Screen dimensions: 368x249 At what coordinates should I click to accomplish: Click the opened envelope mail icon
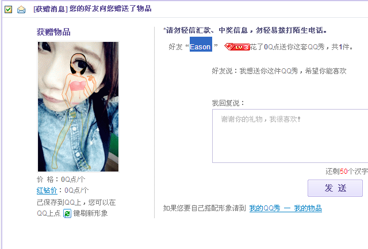[x=21, y=10]
